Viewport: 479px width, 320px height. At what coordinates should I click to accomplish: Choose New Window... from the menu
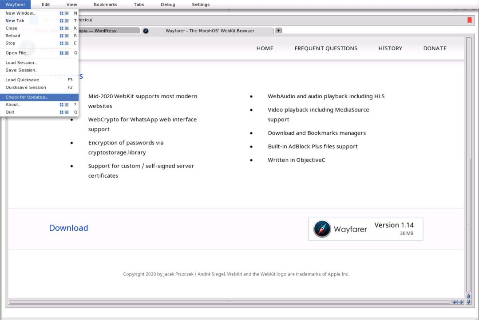(40, 13)
